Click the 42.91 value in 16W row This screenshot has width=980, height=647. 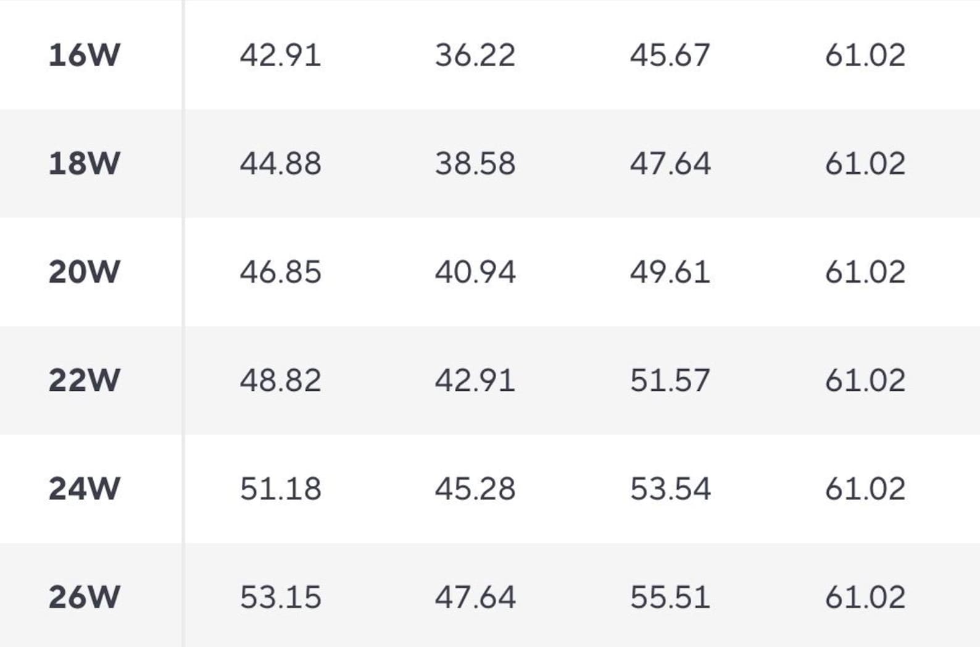click(x=281, y=55)
